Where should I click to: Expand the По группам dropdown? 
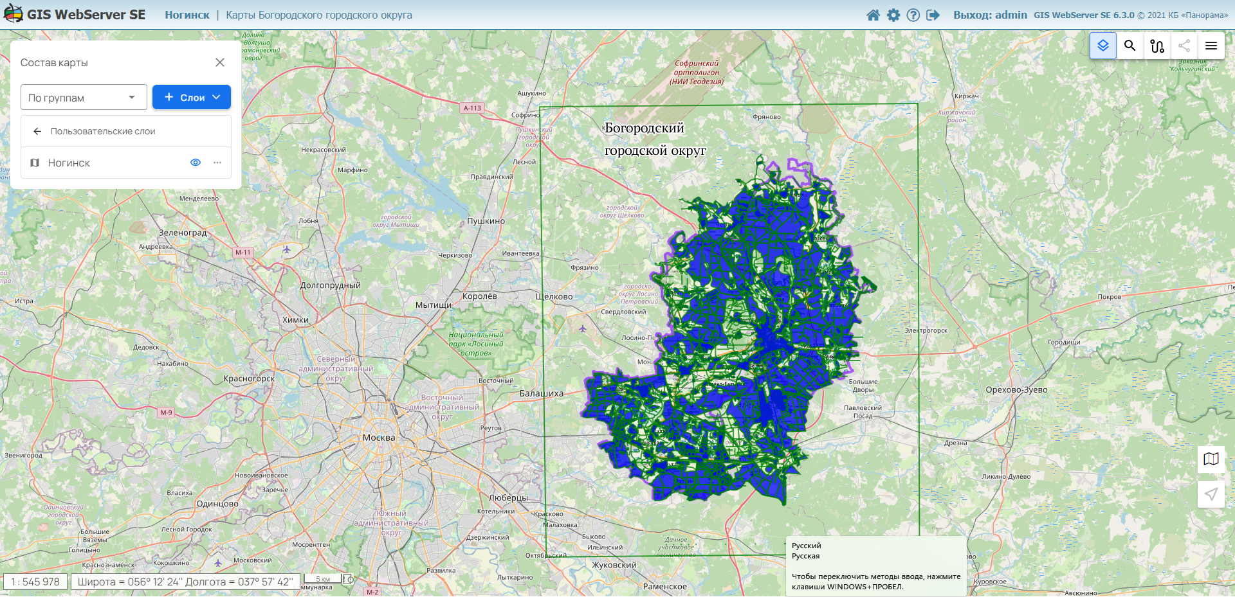coord(84,98)
